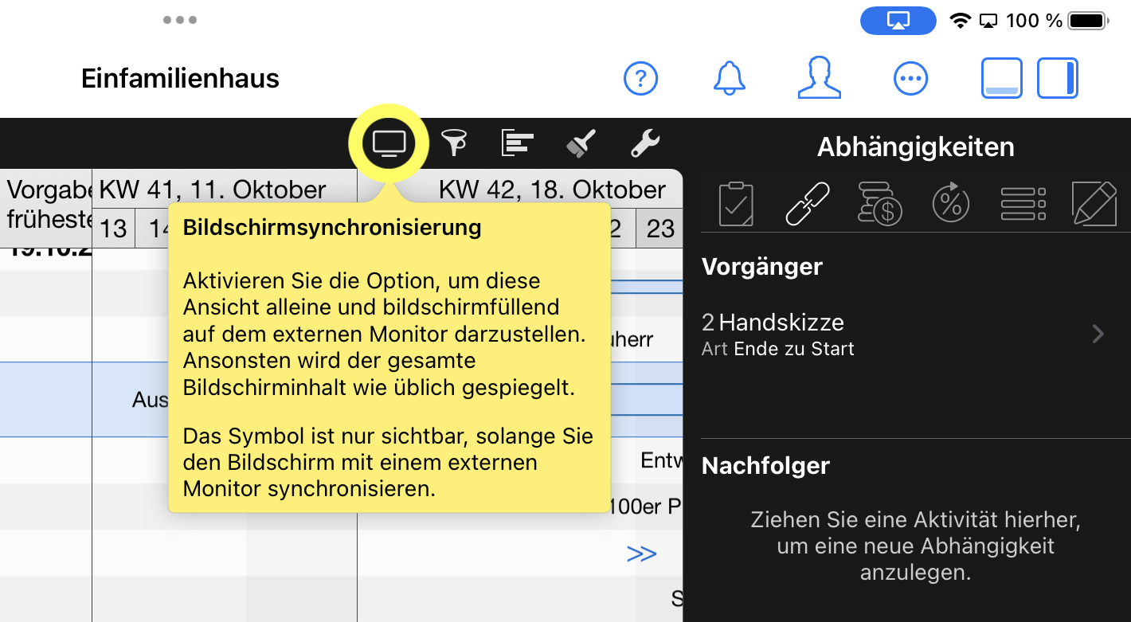
Task: Toggle the right sidebar panel icon
Action: click(x=1057, y=78)
